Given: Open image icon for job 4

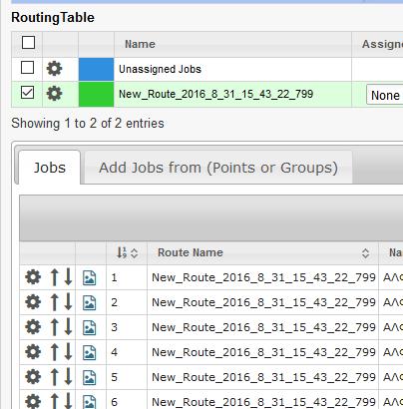Looking at the screenshot, I should (x=90, y=352).
